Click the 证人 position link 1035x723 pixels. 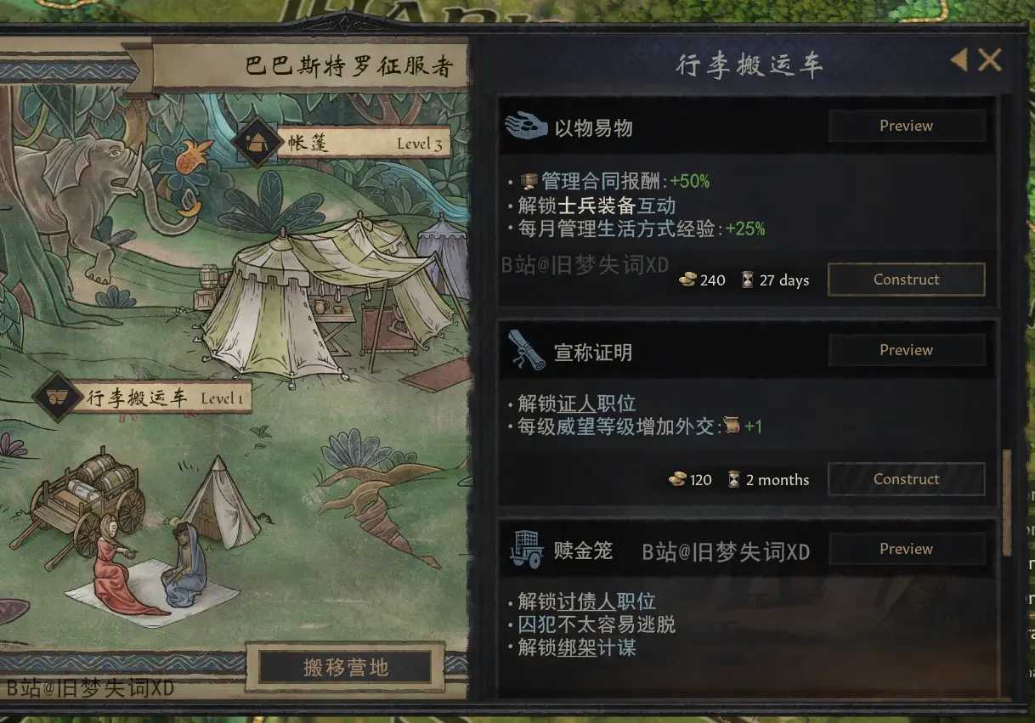[x=577, y=404]
